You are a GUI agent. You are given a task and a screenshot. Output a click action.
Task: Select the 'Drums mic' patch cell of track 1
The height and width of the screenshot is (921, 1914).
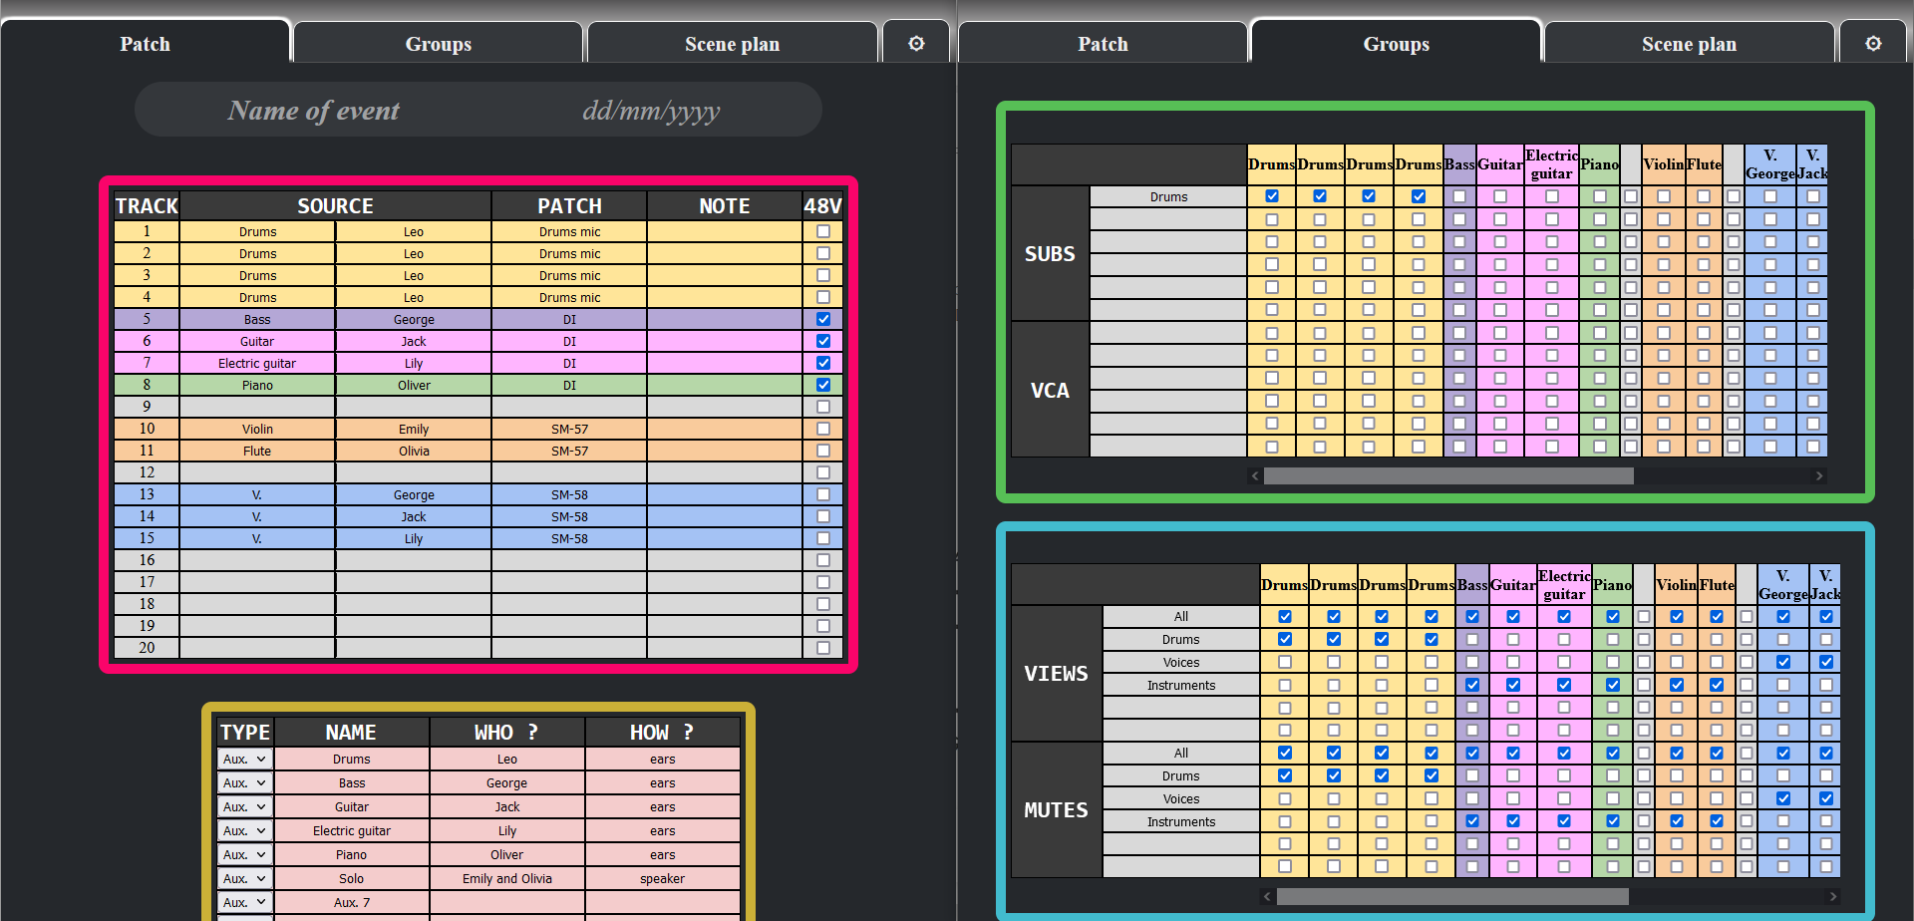[569, 231]
